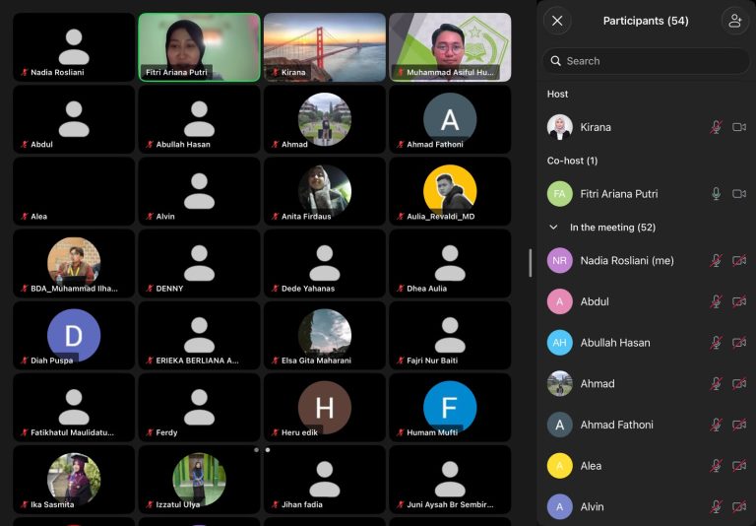Screen dimensions: 756x526
Task: Select Alea's yellow avatar in participants list
Action: tap(560, 466)
